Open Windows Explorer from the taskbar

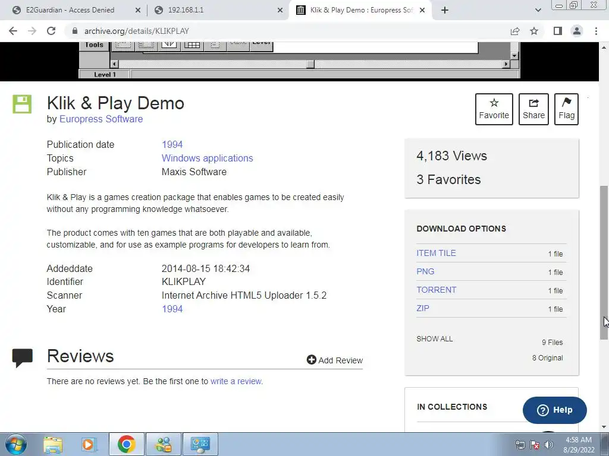coord(53,444)
